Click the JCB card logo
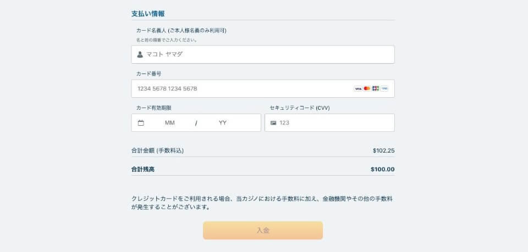The width and height of the screenshot is (528, 252). click(x=376, y=89)
